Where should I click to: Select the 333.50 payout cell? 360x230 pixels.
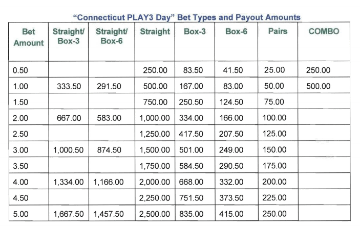(x=69, y=86)
